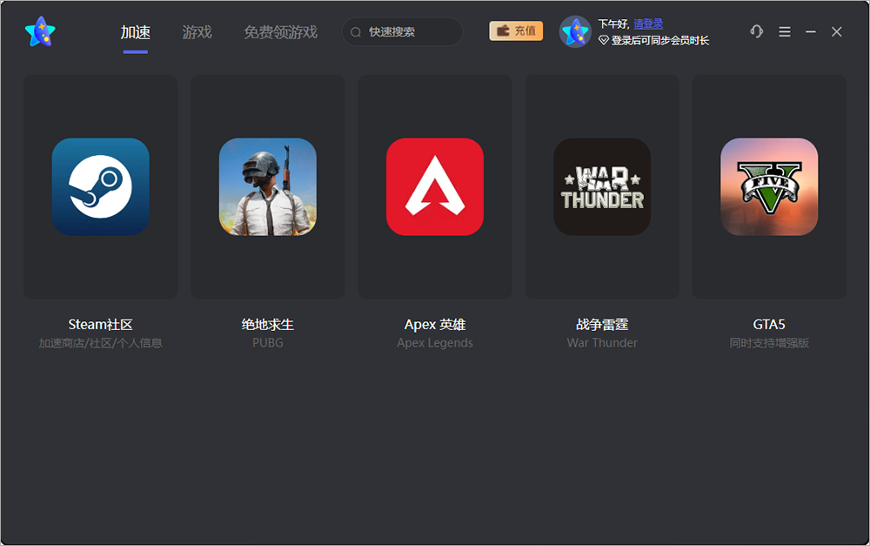Click the War Thunder subtitle text
870x546 pixels.
pos(602,343)
